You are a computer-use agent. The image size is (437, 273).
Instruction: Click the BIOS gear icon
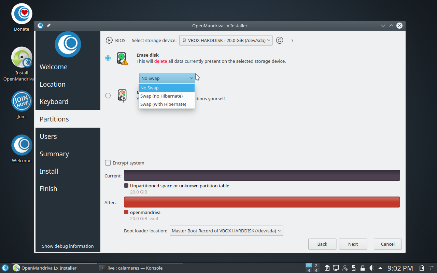click(109, 40)
